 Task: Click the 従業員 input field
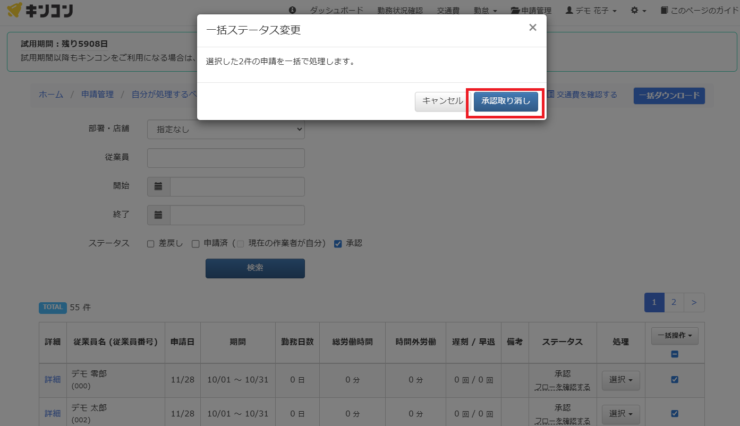pos(226,158)
